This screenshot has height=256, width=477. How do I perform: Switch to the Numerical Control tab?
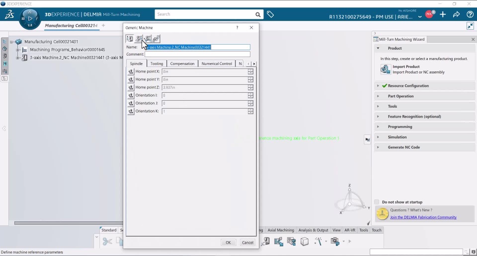click(217, 64)
